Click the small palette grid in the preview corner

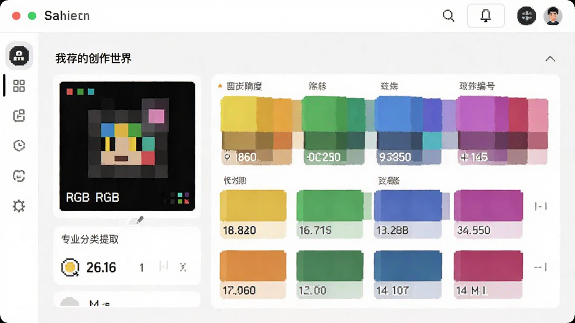tap(176, 198)
